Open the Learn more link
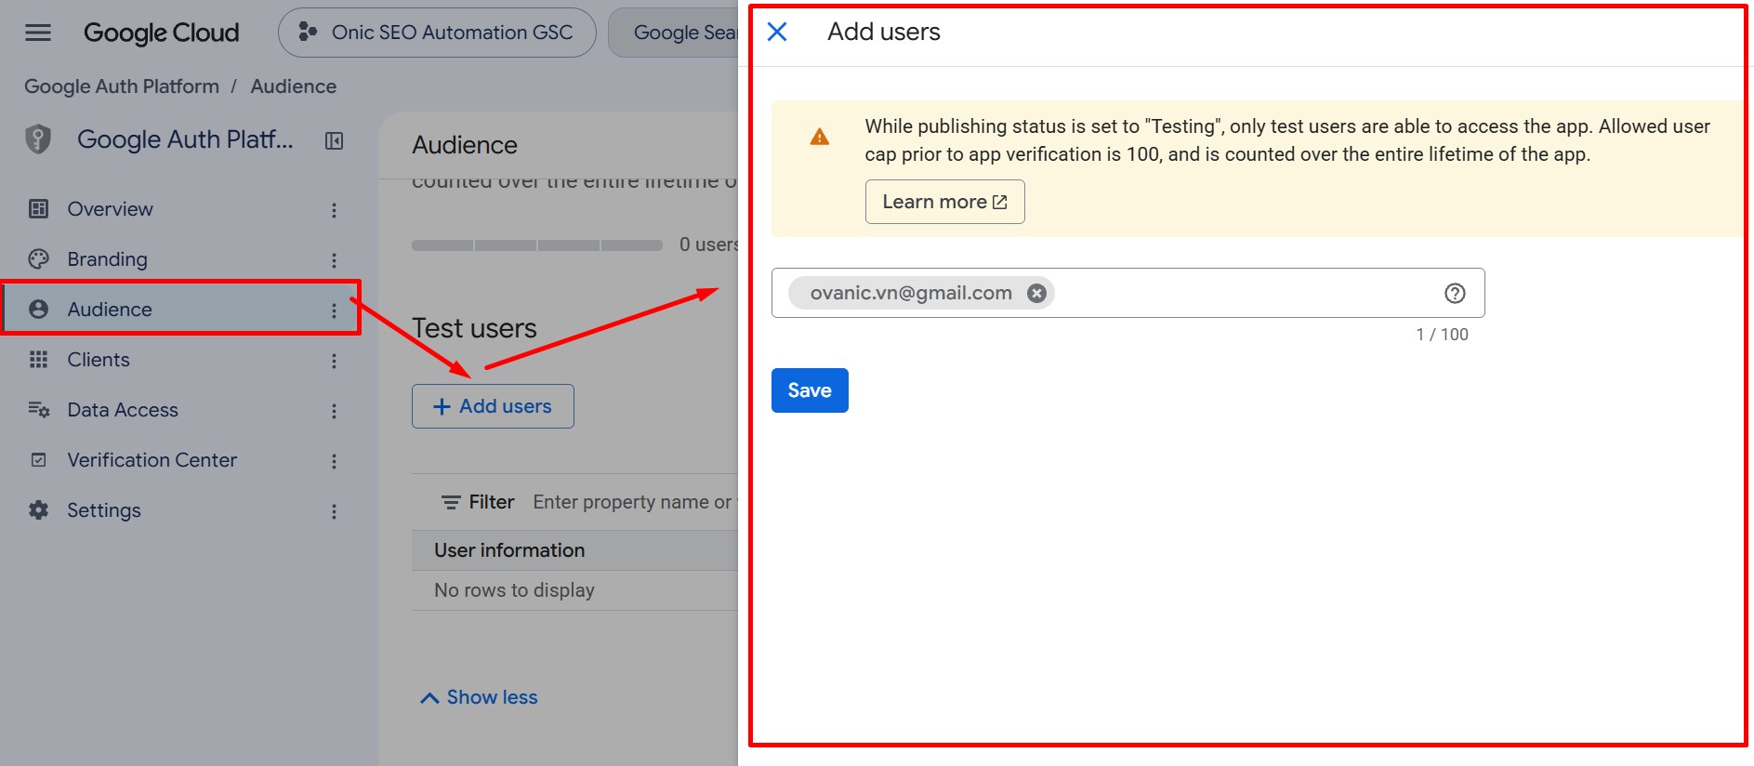The width and height of the screenshot is (1754, 766). pos(944,202)
